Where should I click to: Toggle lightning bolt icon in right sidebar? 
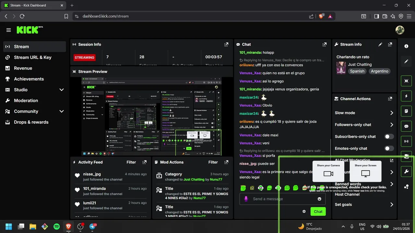pyautogui.click(x=406, y=96)
